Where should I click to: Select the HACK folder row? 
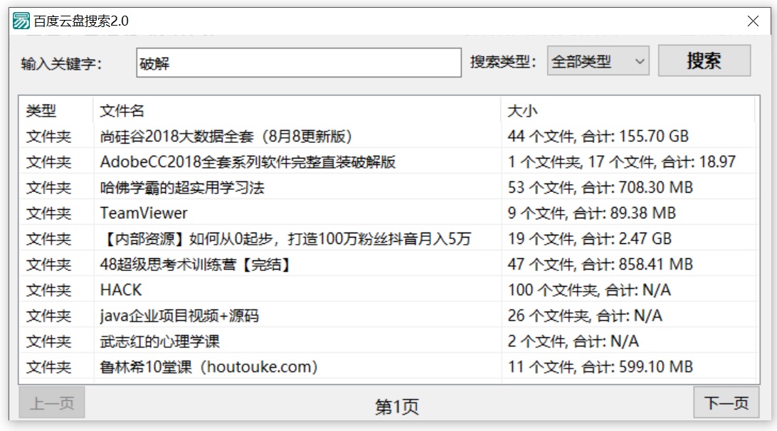coord(388,289)
